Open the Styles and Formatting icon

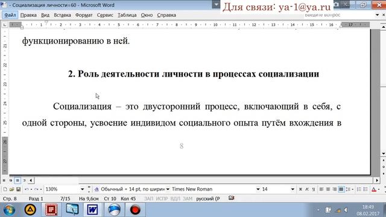coord(96,189)
